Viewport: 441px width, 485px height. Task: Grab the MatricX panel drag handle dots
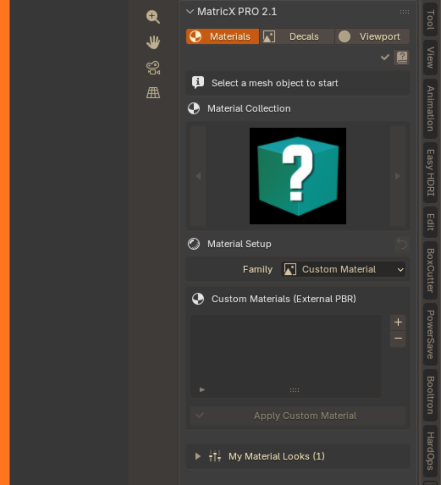404,12
